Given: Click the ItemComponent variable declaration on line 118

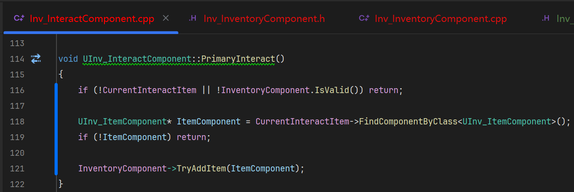Looking at the screenshot, I should [x=209, y=121].
